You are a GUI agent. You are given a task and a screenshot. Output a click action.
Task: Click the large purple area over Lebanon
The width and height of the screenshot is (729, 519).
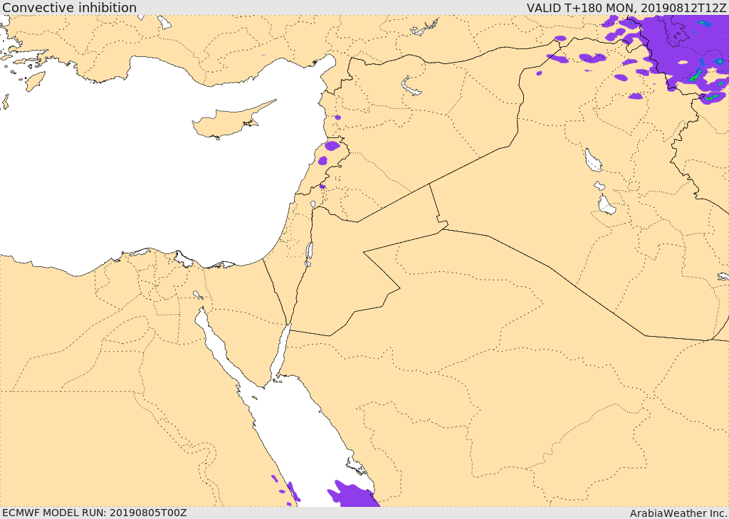(x=332, y=146)
